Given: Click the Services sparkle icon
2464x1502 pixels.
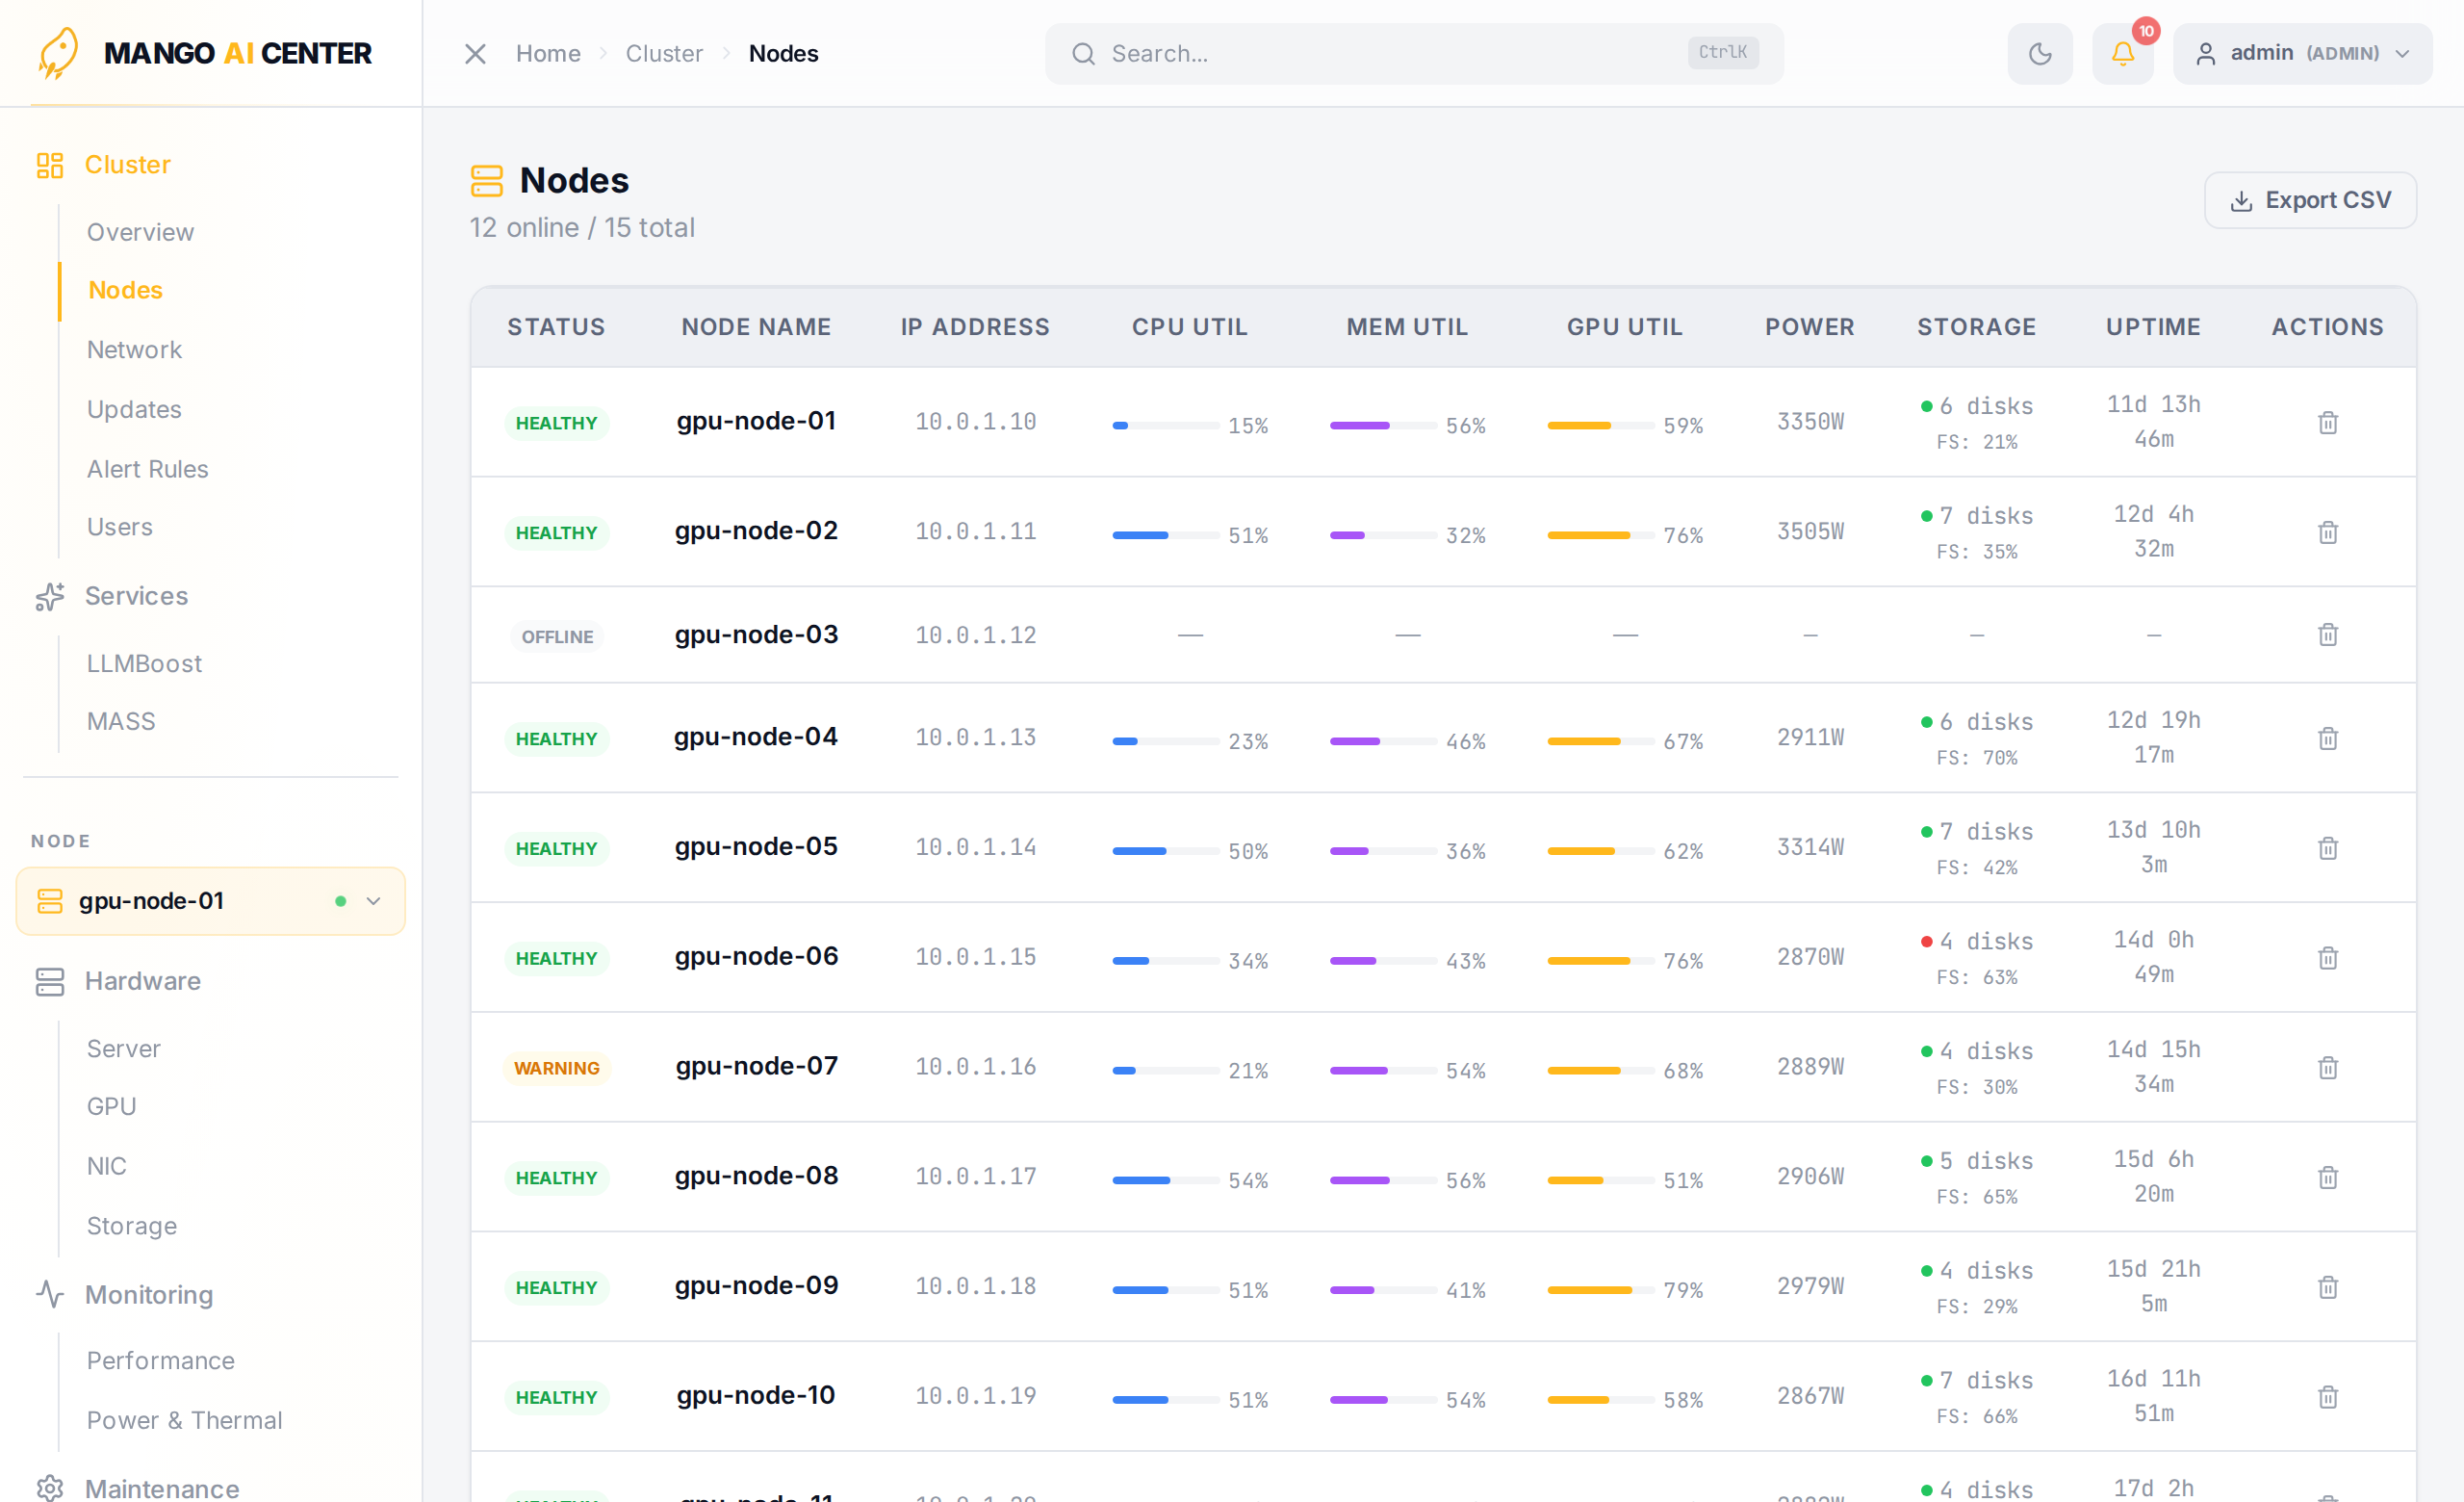Looking at the screenshot, I should [50, 596].
